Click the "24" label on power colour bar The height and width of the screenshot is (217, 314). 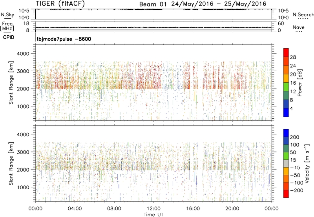[x=293, y=66]
